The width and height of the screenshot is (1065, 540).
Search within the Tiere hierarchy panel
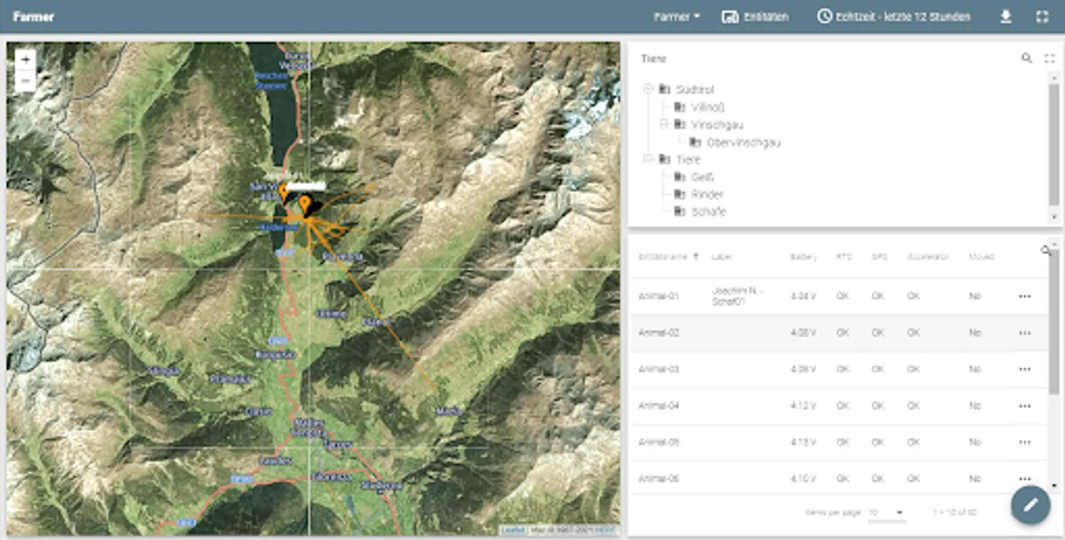pyautogui.click(x=1027, y=58)
